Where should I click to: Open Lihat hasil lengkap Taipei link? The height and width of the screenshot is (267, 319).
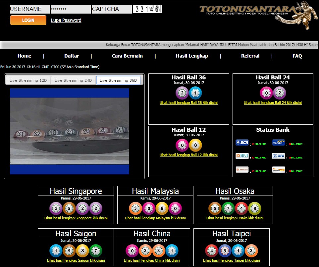pos(232,260)
